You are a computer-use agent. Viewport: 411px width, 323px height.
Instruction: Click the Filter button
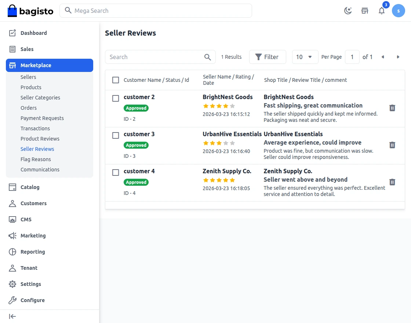pos(267,57)
